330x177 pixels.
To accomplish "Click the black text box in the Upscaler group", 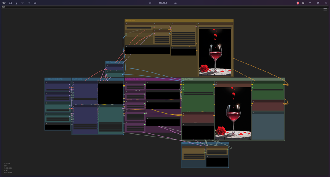I will pos(148,50).
